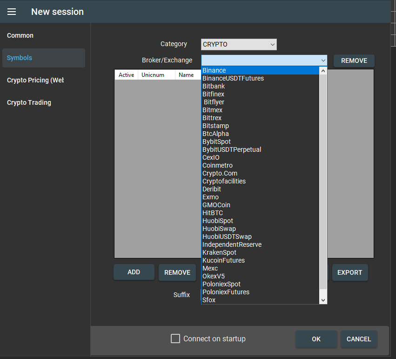Select BtcAlpha in the list

(x=261, y=134)
